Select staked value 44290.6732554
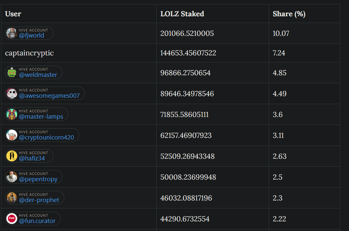 (x=185, y=219)
